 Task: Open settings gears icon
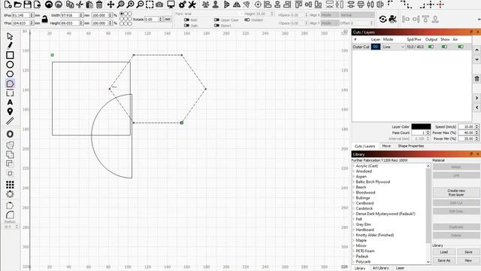tap(183, 5)
